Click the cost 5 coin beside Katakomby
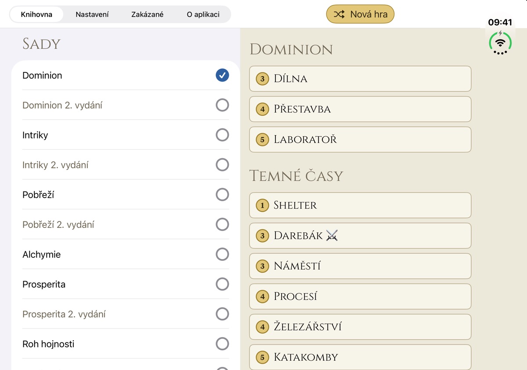This screenshot has width=527, height=370. pos(263,357)
